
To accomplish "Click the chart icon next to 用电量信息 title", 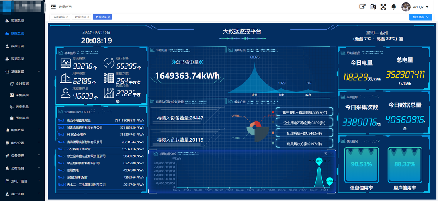I will (x=342, y=53).
